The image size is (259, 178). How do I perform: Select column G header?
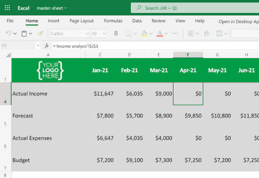pos(217,55)
